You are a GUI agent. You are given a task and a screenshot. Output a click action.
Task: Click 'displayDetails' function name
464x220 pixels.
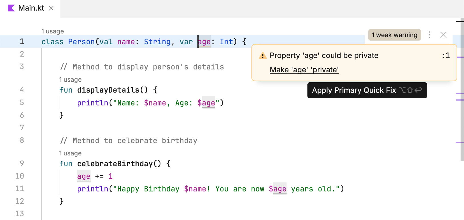[x=108, y=90]
